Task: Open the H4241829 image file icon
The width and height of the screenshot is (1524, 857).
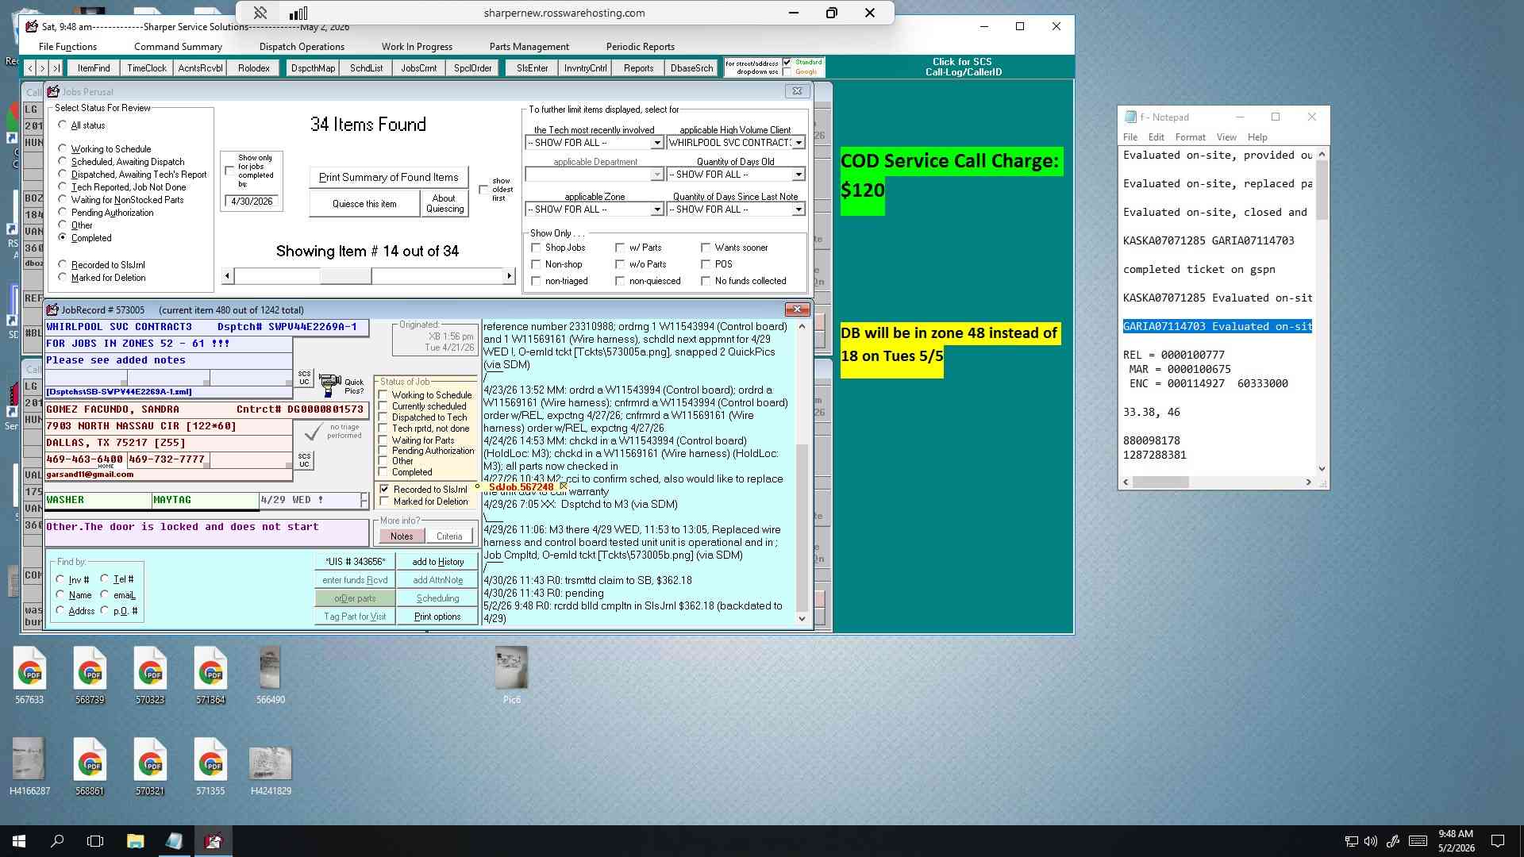Action: (271, 767)
